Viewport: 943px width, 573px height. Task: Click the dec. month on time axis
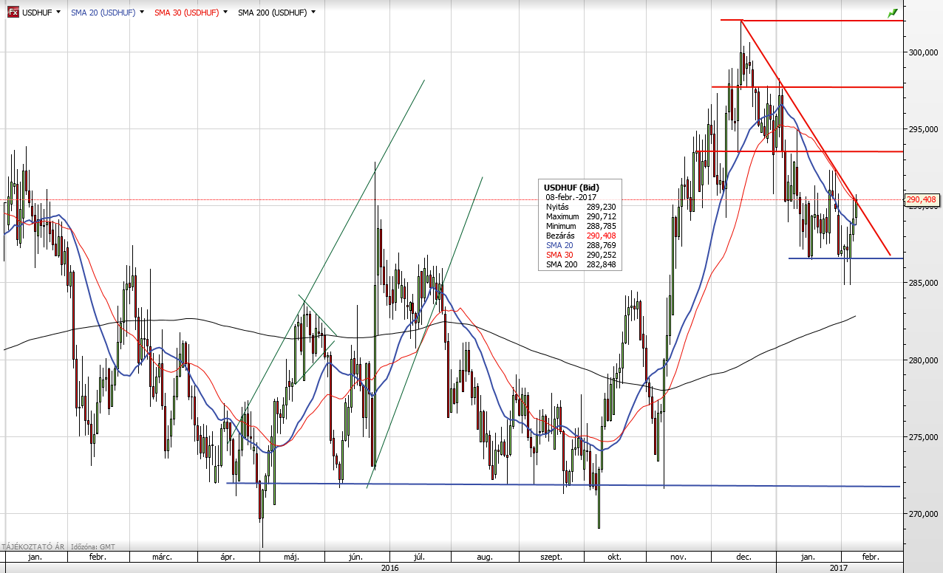click(x=743, y=557)
